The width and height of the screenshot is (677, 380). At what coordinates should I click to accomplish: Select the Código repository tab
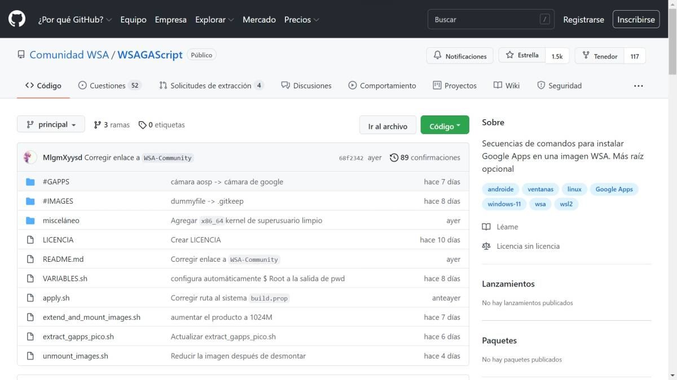coord(43,86)
